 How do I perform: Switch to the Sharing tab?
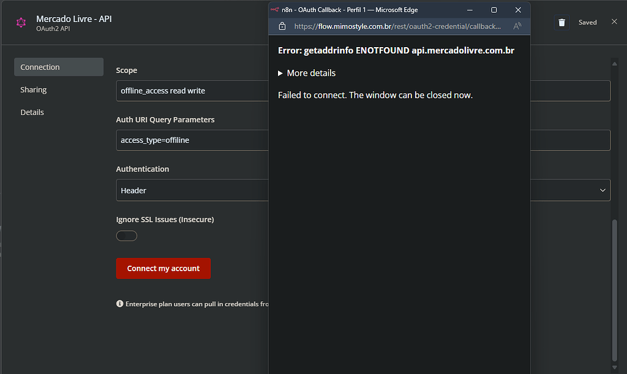tap(34, 89)
